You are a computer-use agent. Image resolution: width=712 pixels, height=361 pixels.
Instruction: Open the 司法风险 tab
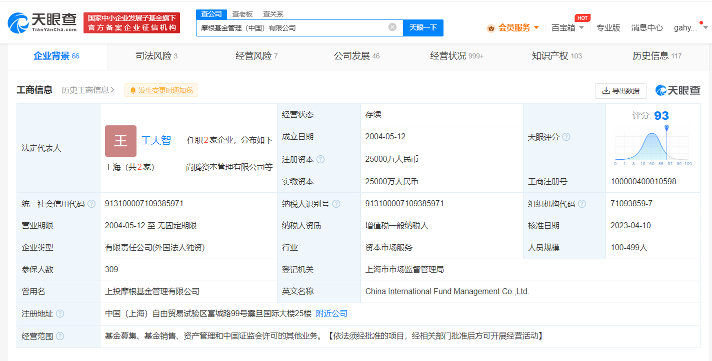tap(156, 56)
